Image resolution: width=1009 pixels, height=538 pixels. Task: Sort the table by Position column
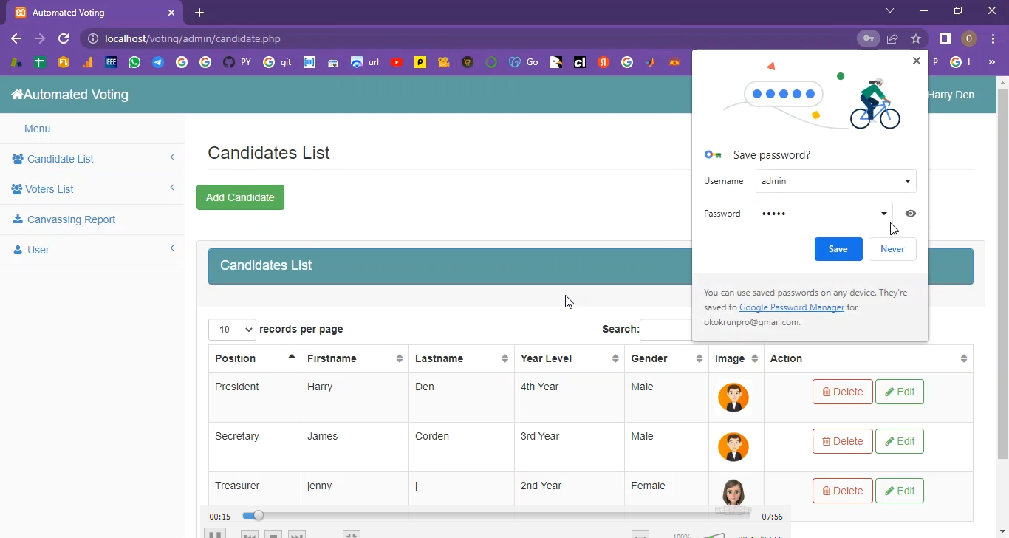coord(254,358)
